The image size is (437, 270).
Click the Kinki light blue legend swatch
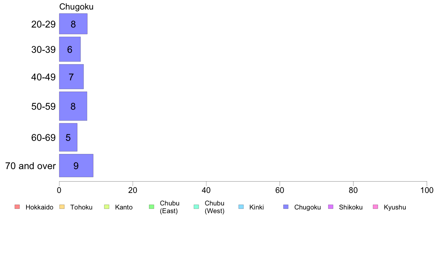pos(241,207)
